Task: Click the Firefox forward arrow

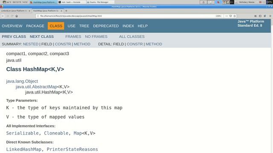Action: [x=8, y=16]
